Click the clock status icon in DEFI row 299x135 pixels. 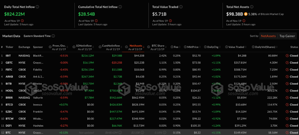click(287, 126)
